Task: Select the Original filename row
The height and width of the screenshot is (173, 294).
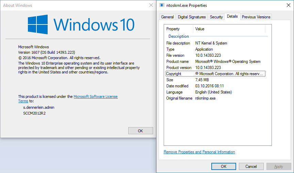Action: click(x=215, y=98)
